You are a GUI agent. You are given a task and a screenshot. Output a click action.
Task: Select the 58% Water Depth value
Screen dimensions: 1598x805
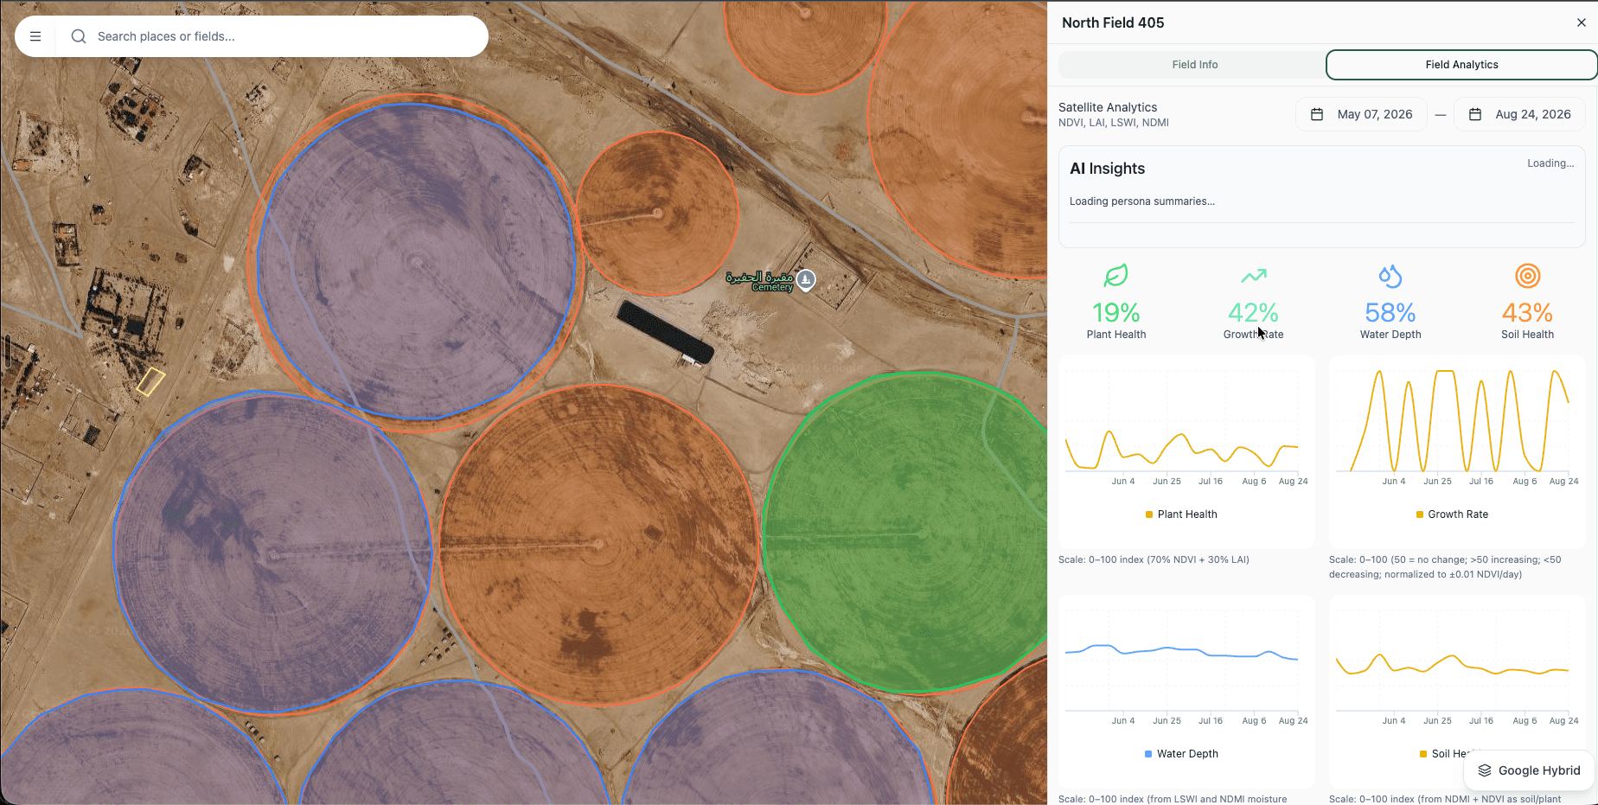point(1390,312)
